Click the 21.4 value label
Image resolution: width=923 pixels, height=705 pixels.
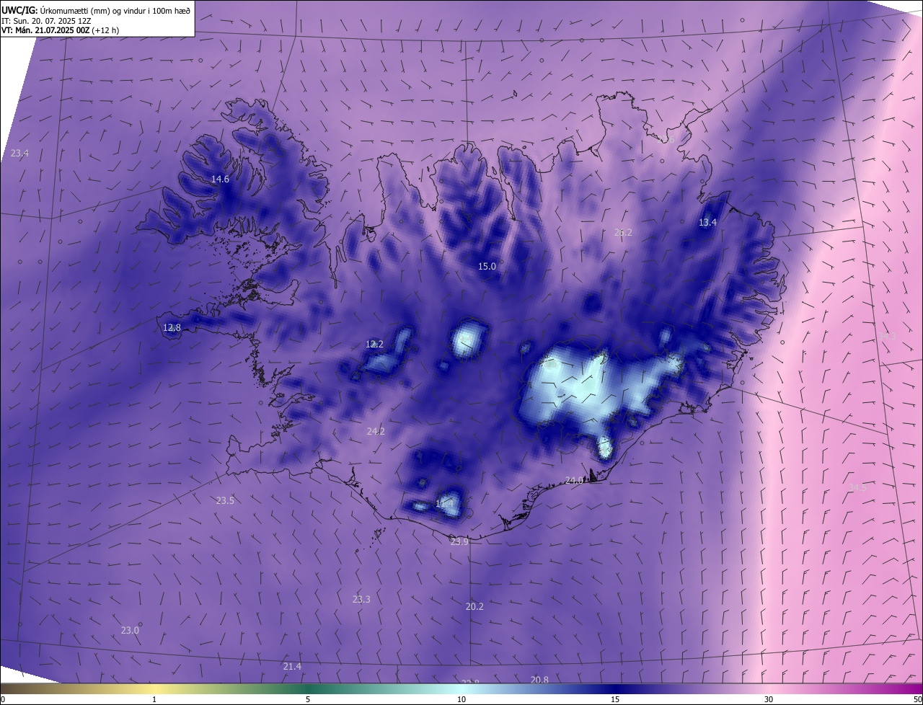[292, 666]
